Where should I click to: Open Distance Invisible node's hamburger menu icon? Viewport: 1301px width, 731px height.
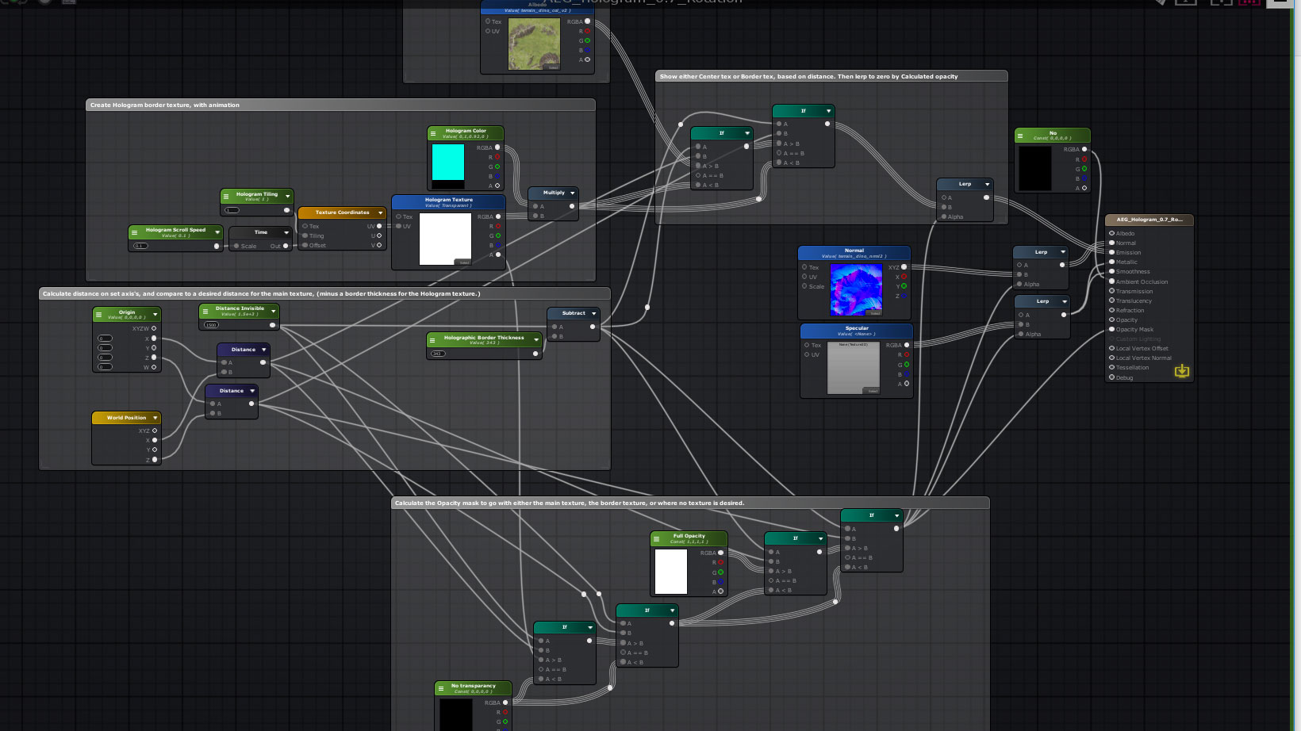pos(205,312)
